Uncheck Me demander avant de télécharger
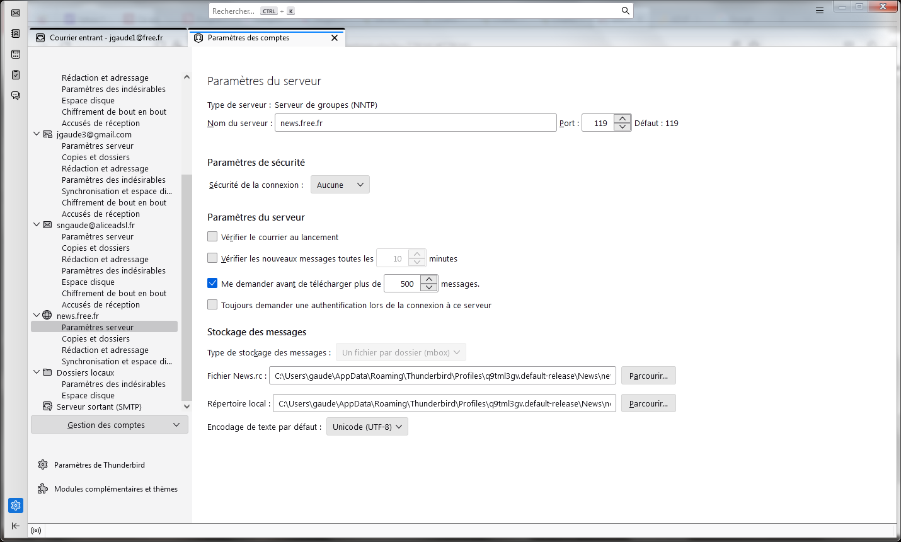This screenshot has width=901, height=542. (212, 283)
